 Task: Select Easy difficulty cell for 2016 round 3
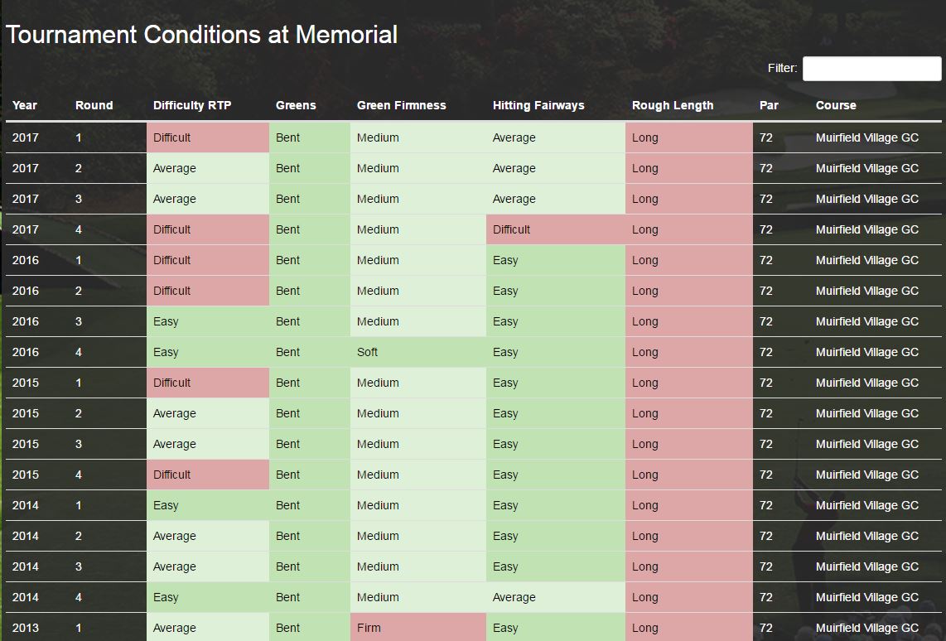[207, 321]
